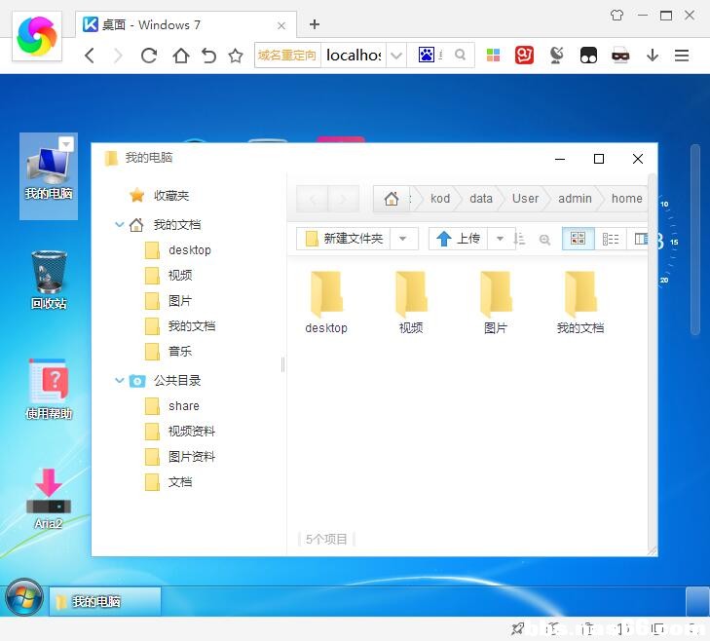The image size is (710, 641).
Task: Open 收藏夹 favorites in sidebar
Action: pyautogui.click(x=160, y=195)
